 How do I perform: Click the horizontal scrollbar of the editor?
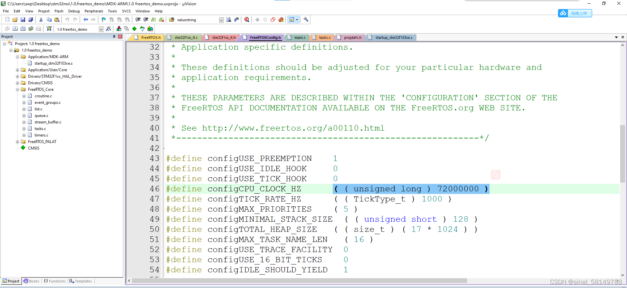299,281
